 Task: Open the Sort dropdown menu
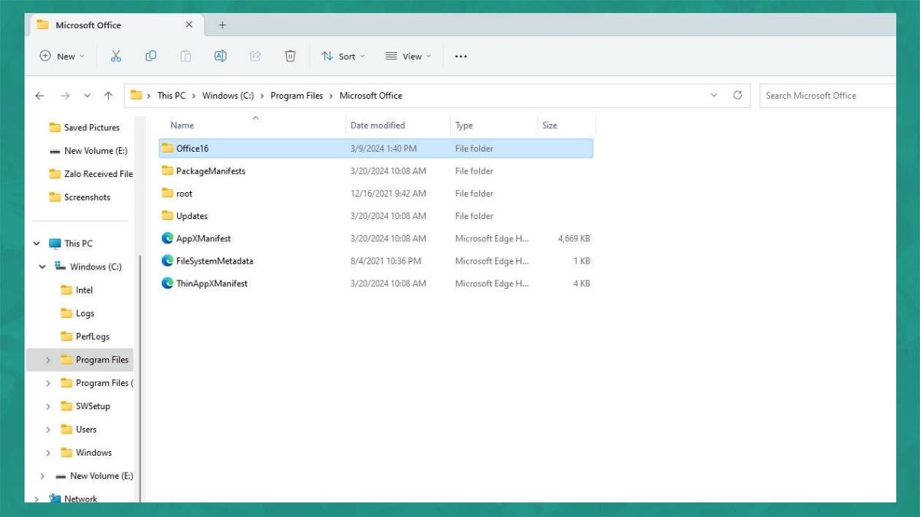[x=343, y=56]
